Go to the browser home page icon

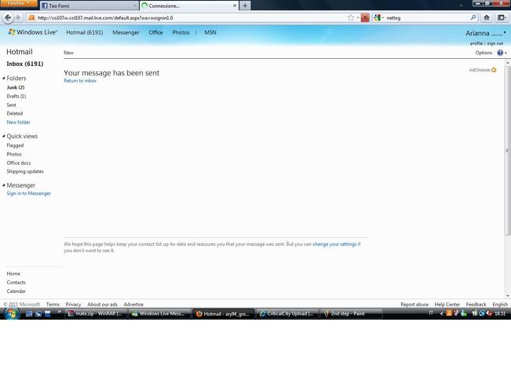[487, 17]
